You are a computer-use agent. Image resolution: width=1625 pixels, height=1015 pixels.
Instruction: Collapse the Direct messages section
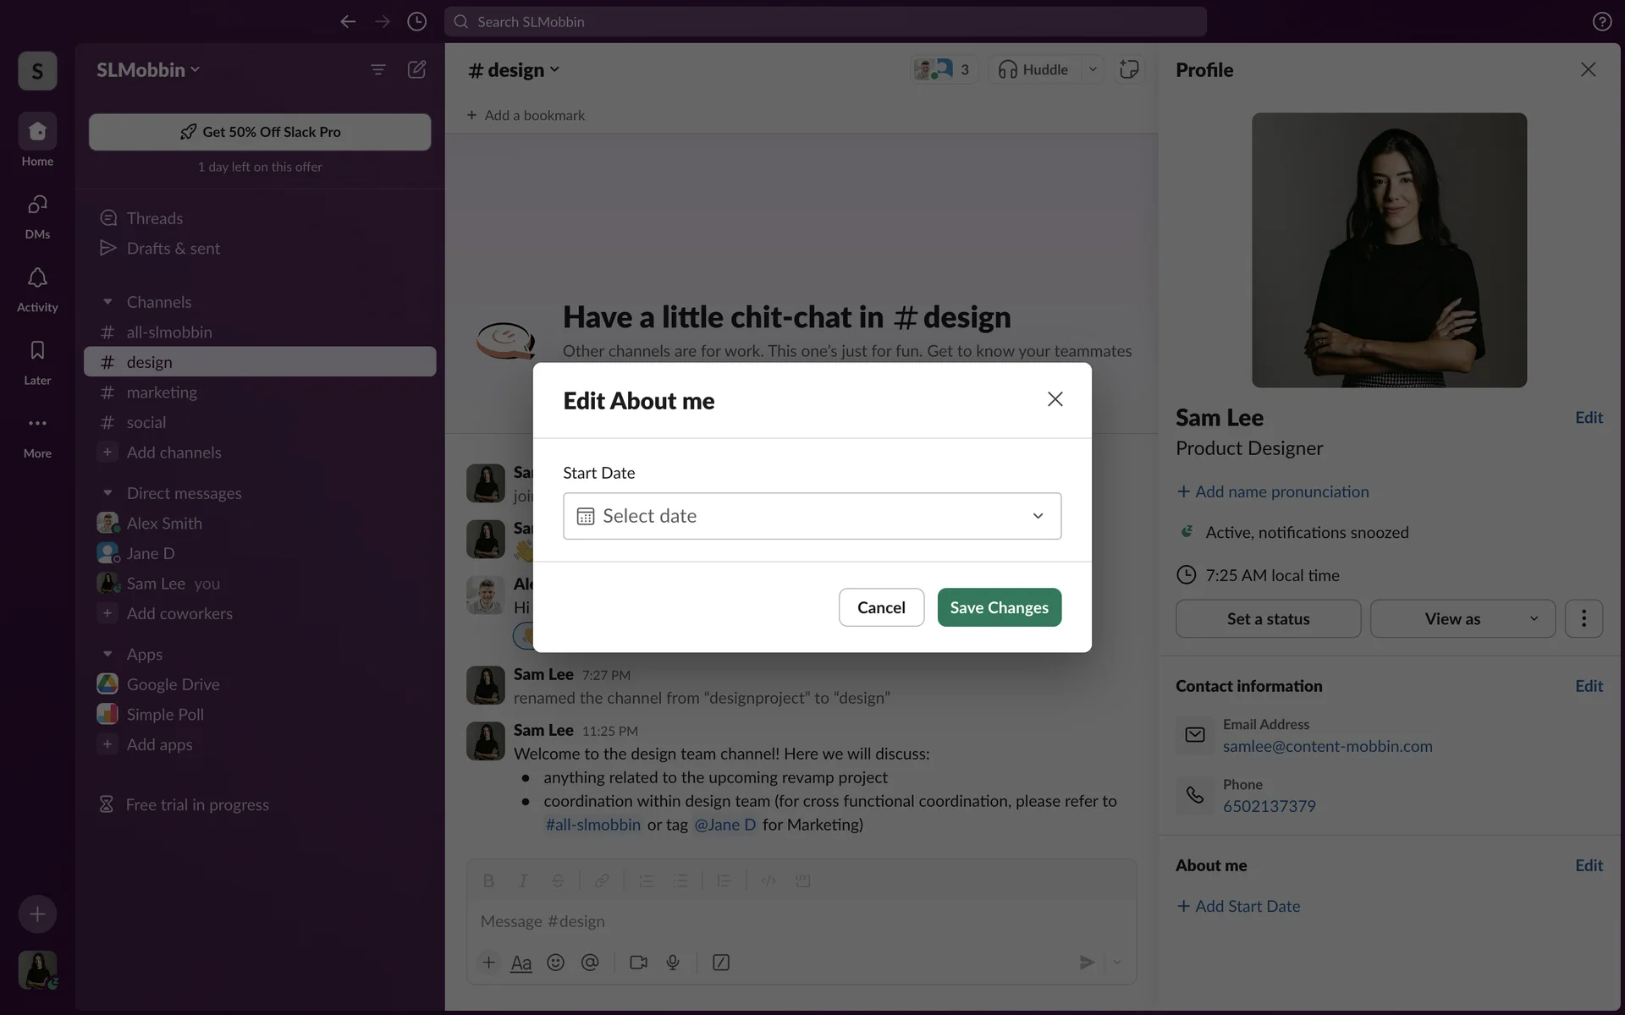(x=107, y=493)
